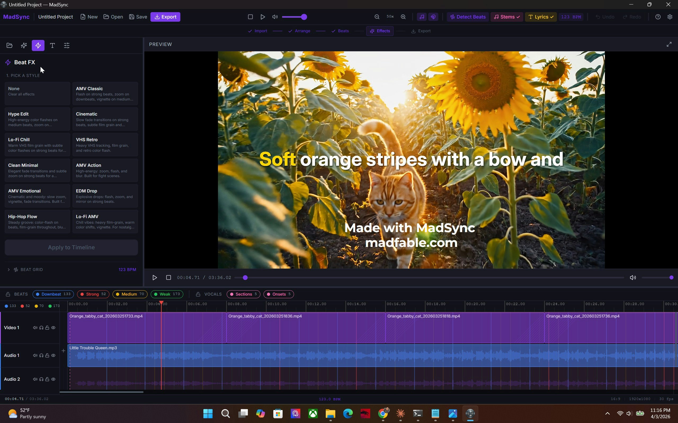Expand the BEAT GRID section

point(8,269)
